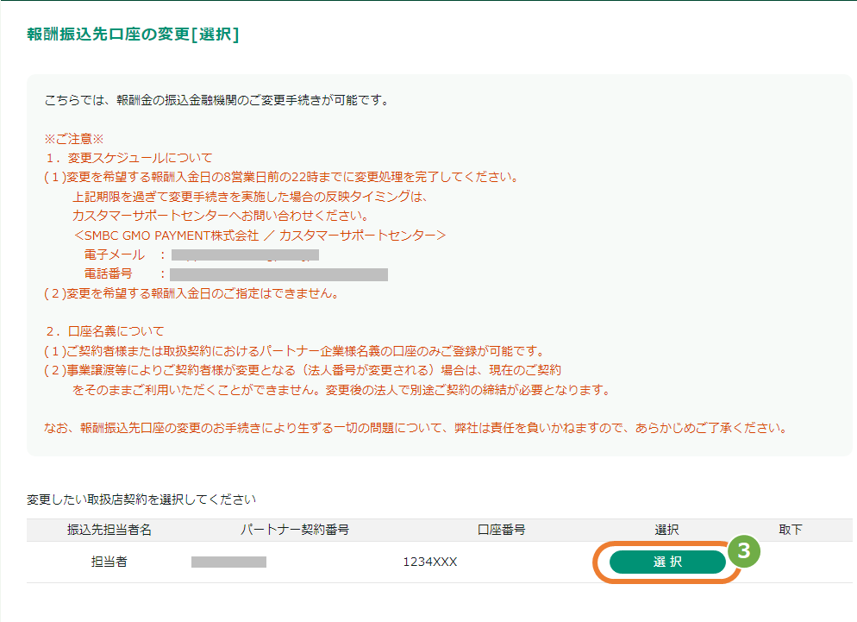Click the 電話番号 label
The width and height of the screenshot is (857, 622).
pos(109,273)
